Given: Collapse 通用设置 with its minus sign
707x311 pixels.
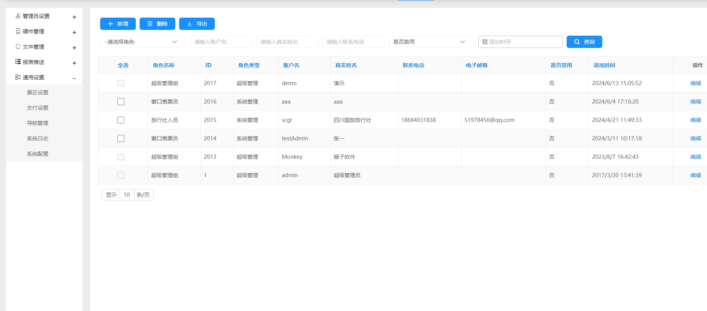Looking at the screenshot, I should pos(74,79).
